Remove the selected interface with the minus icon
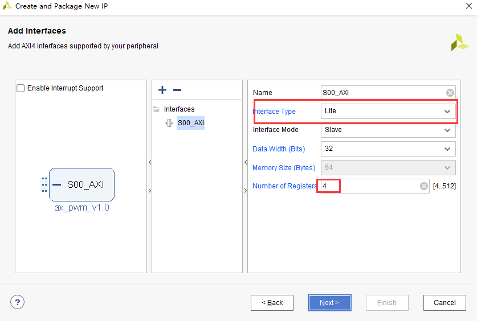Image resolution: width=477 pixels, height=321 pixels. click(x=177, y=90)
